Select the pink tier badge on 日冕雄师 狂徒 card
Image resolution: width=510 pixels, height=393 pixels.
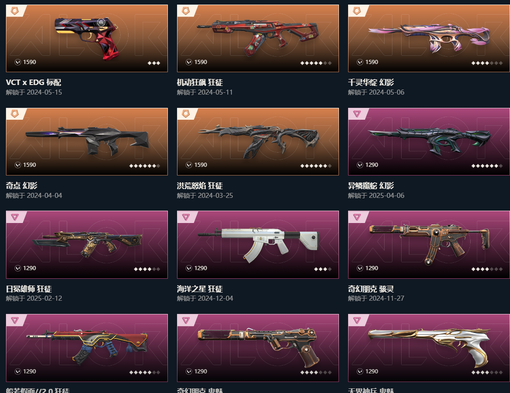pyautogui.click(x=15, y=217)
